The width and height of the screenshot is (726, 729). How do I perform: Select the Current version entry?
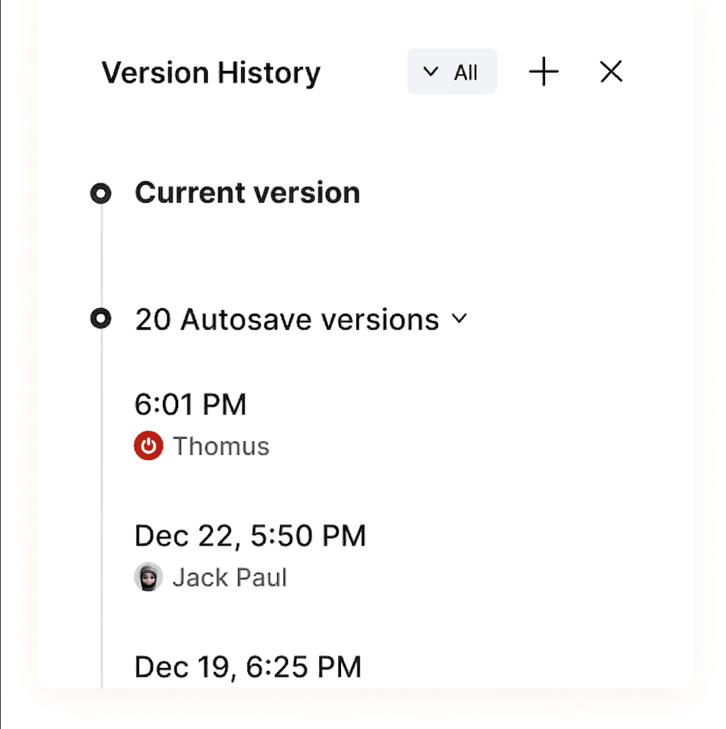click(x=247, y=193)
